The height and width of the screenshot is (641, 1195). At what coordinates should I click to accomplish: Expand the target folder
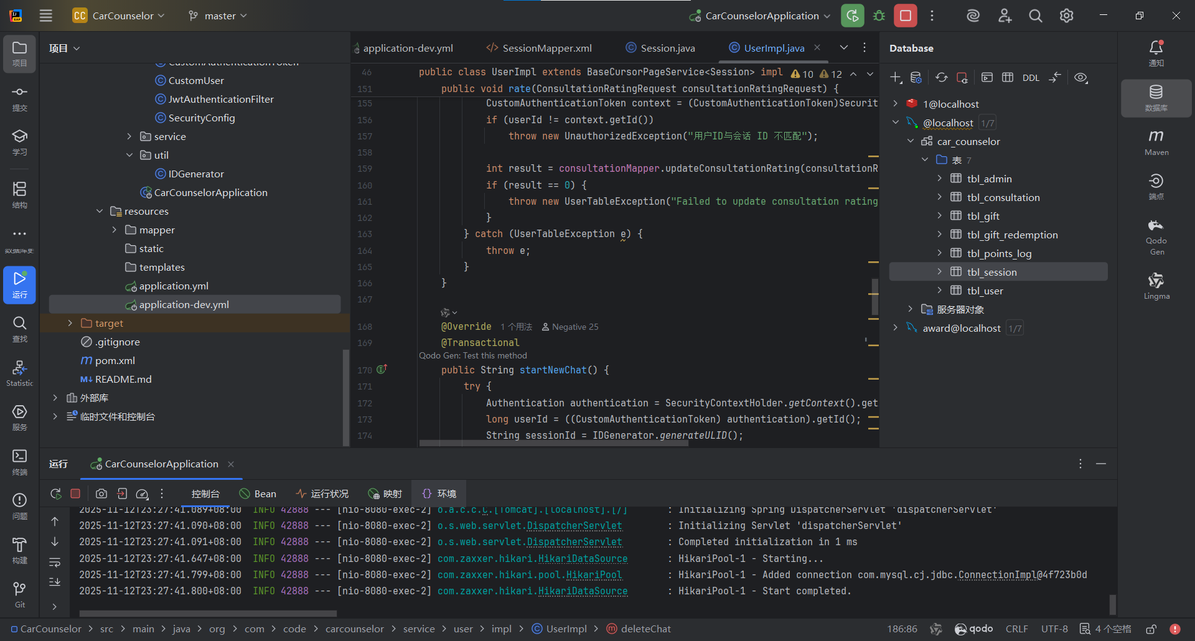click(70, 323)
